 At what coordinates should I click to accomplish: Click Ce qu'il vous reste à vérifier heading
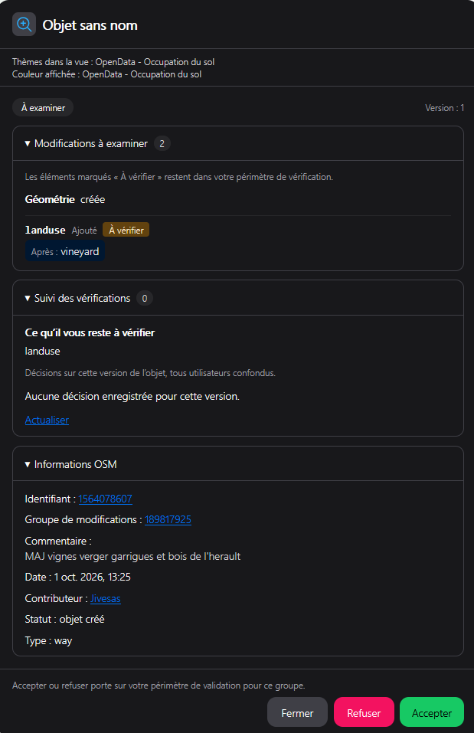click(90, 332)
